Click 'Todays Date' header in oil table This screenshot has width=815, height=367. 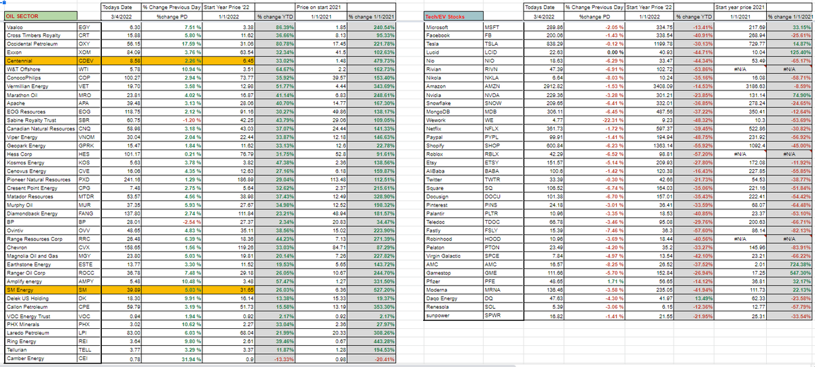pyautogui.click(x=121, y=7)
